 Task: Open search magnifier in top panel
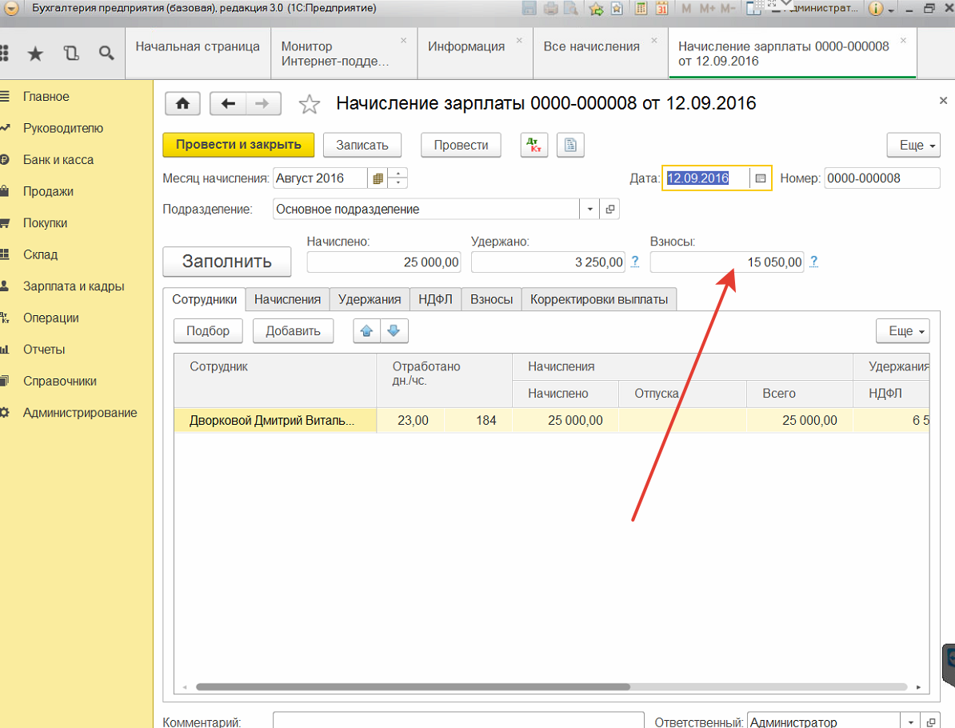[106, 54]
